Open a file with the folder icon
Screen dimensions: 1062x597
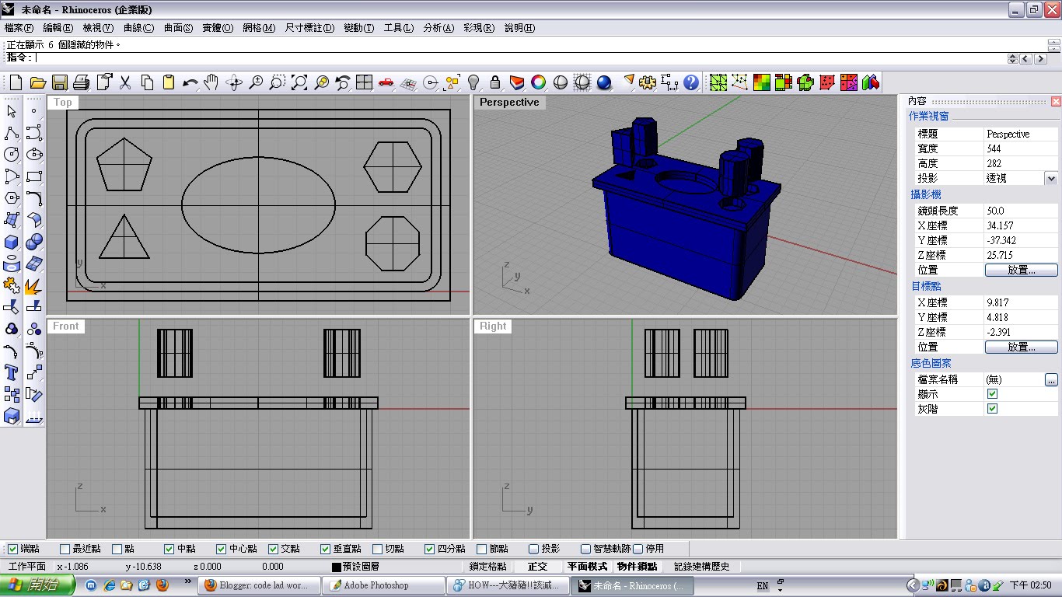tap(37, 82)
